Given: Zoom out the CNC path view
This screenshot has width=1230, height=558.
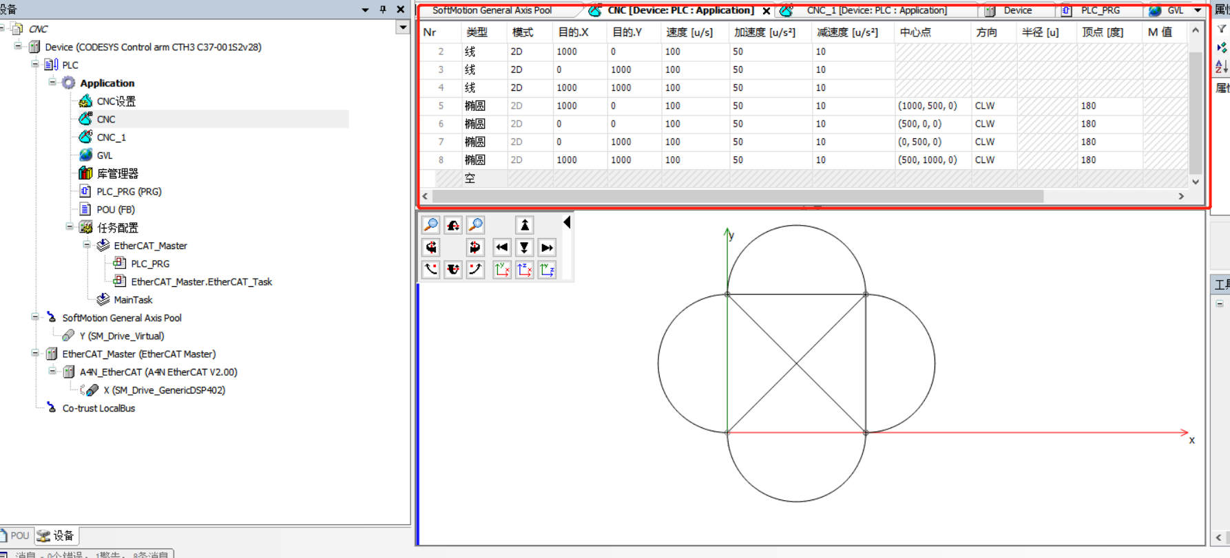Looking at the screenshot, I should [431, 225].
